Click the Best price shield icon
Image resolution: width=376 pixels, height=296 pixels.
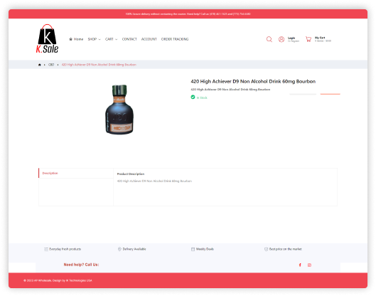coord(266,249)
